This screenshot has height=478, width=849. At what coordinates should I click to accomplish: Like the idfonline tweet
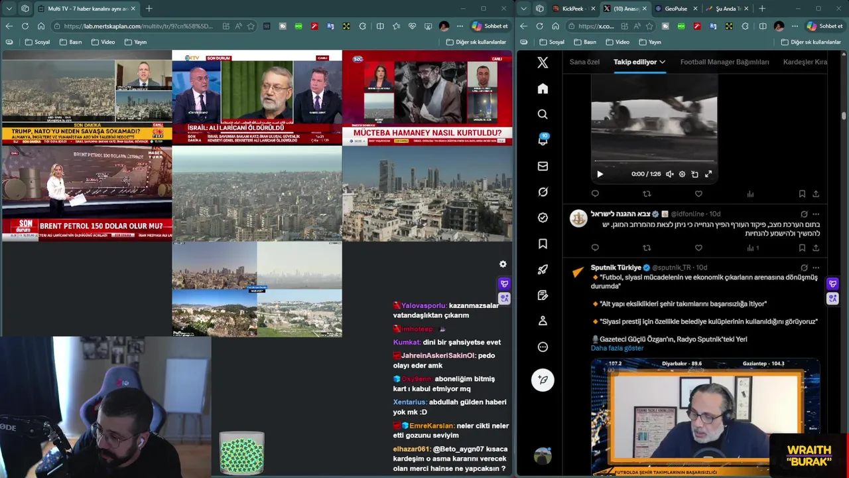698,248
